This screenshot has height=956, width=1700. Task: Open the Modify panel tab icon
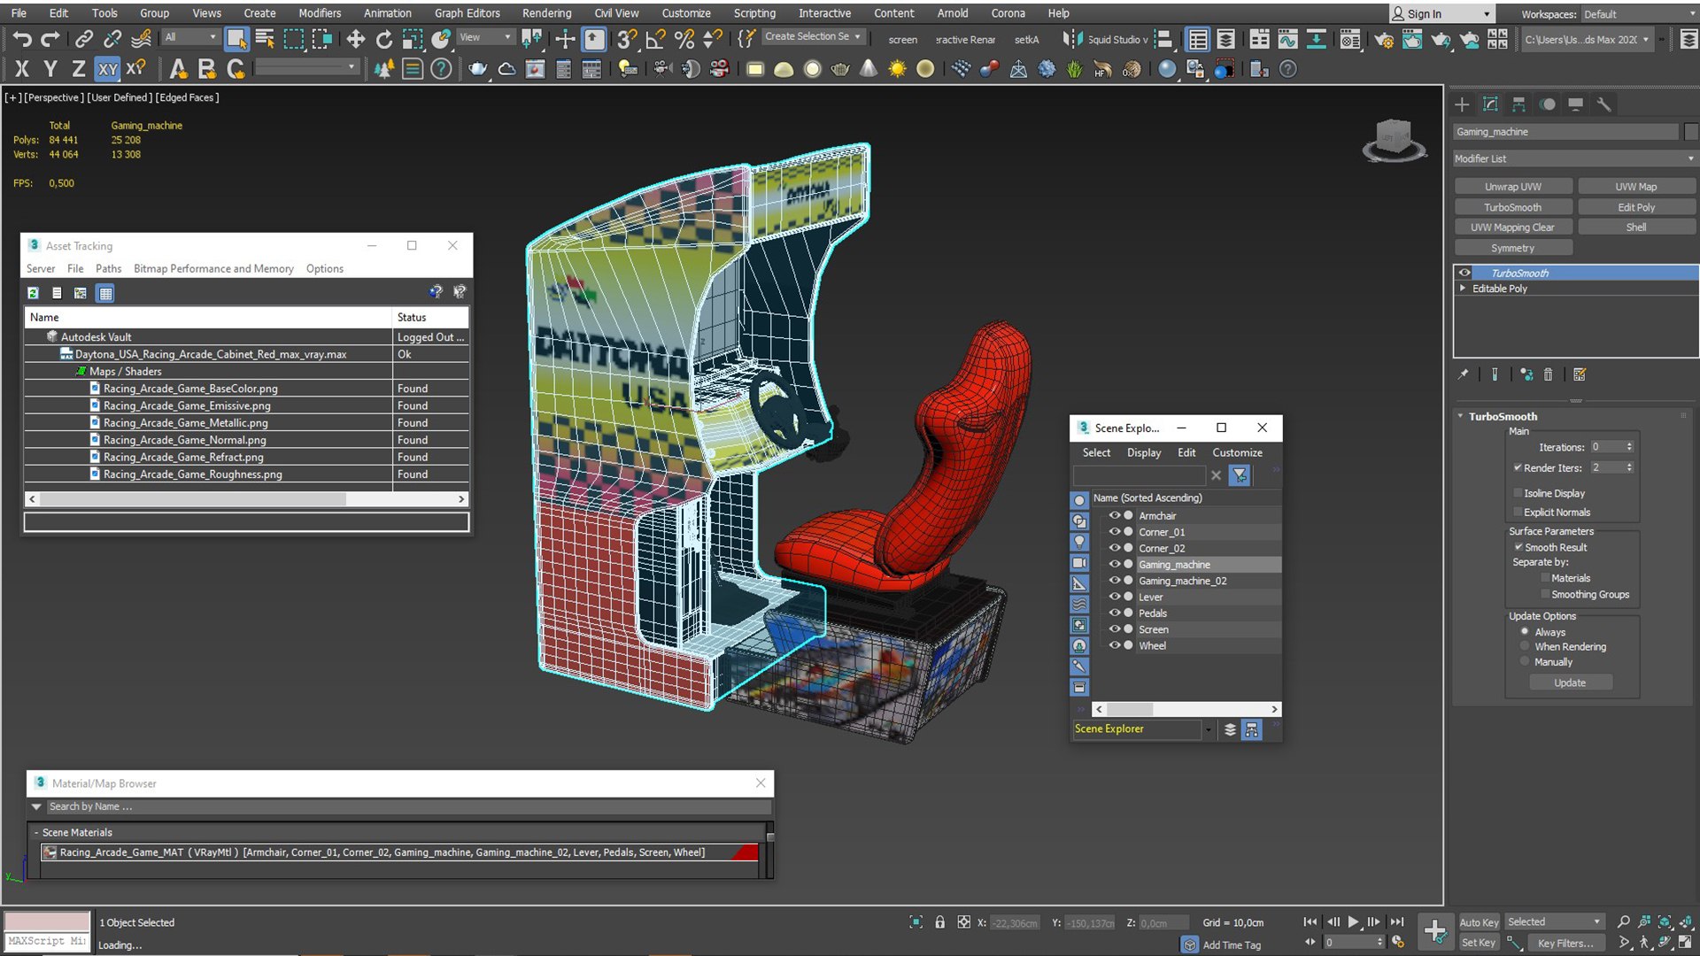tap(1490, 104)
